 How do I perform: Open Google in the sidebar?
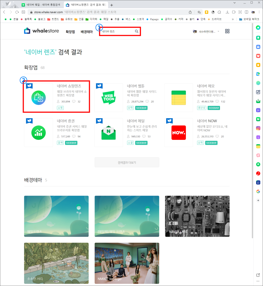coord(258,191)
